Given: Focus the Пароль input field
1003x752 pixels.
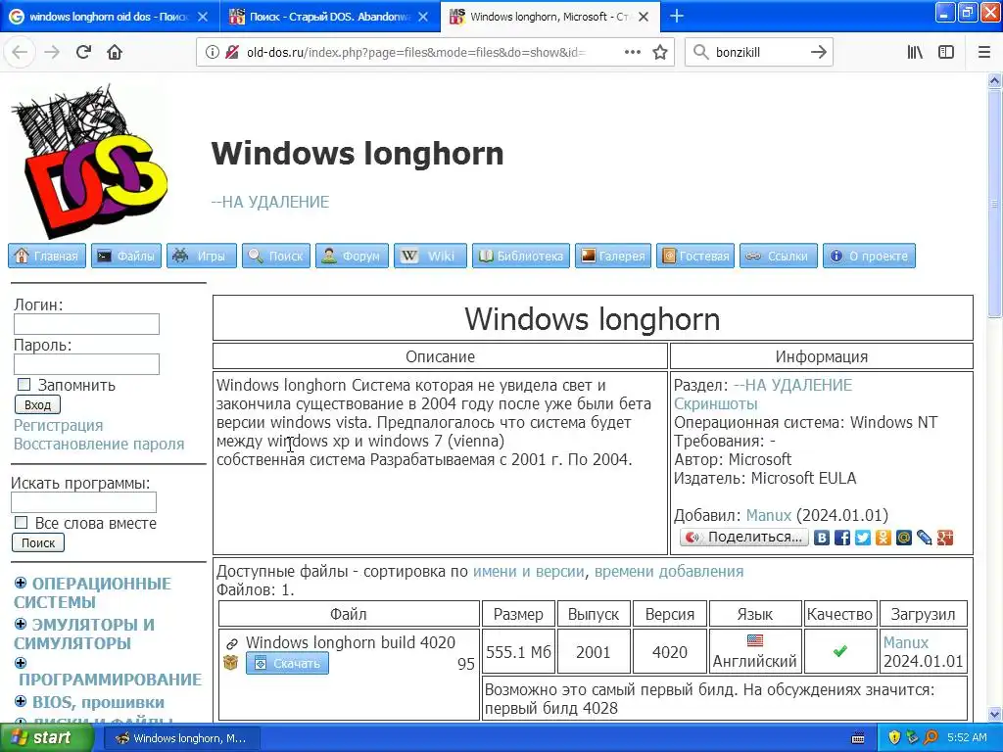Looking at the screenshot, I should click(86, 364).
